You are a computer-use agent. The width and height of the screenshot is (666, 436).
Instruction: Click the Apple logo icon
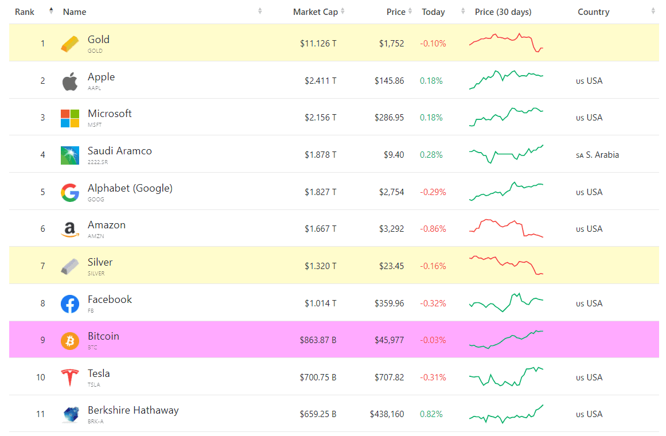click(69, 81)
